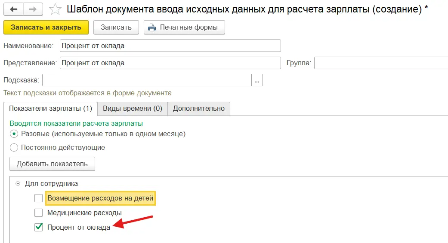Open the Дополнительно tab
448x243 pixels.
[x=199, y=109]
